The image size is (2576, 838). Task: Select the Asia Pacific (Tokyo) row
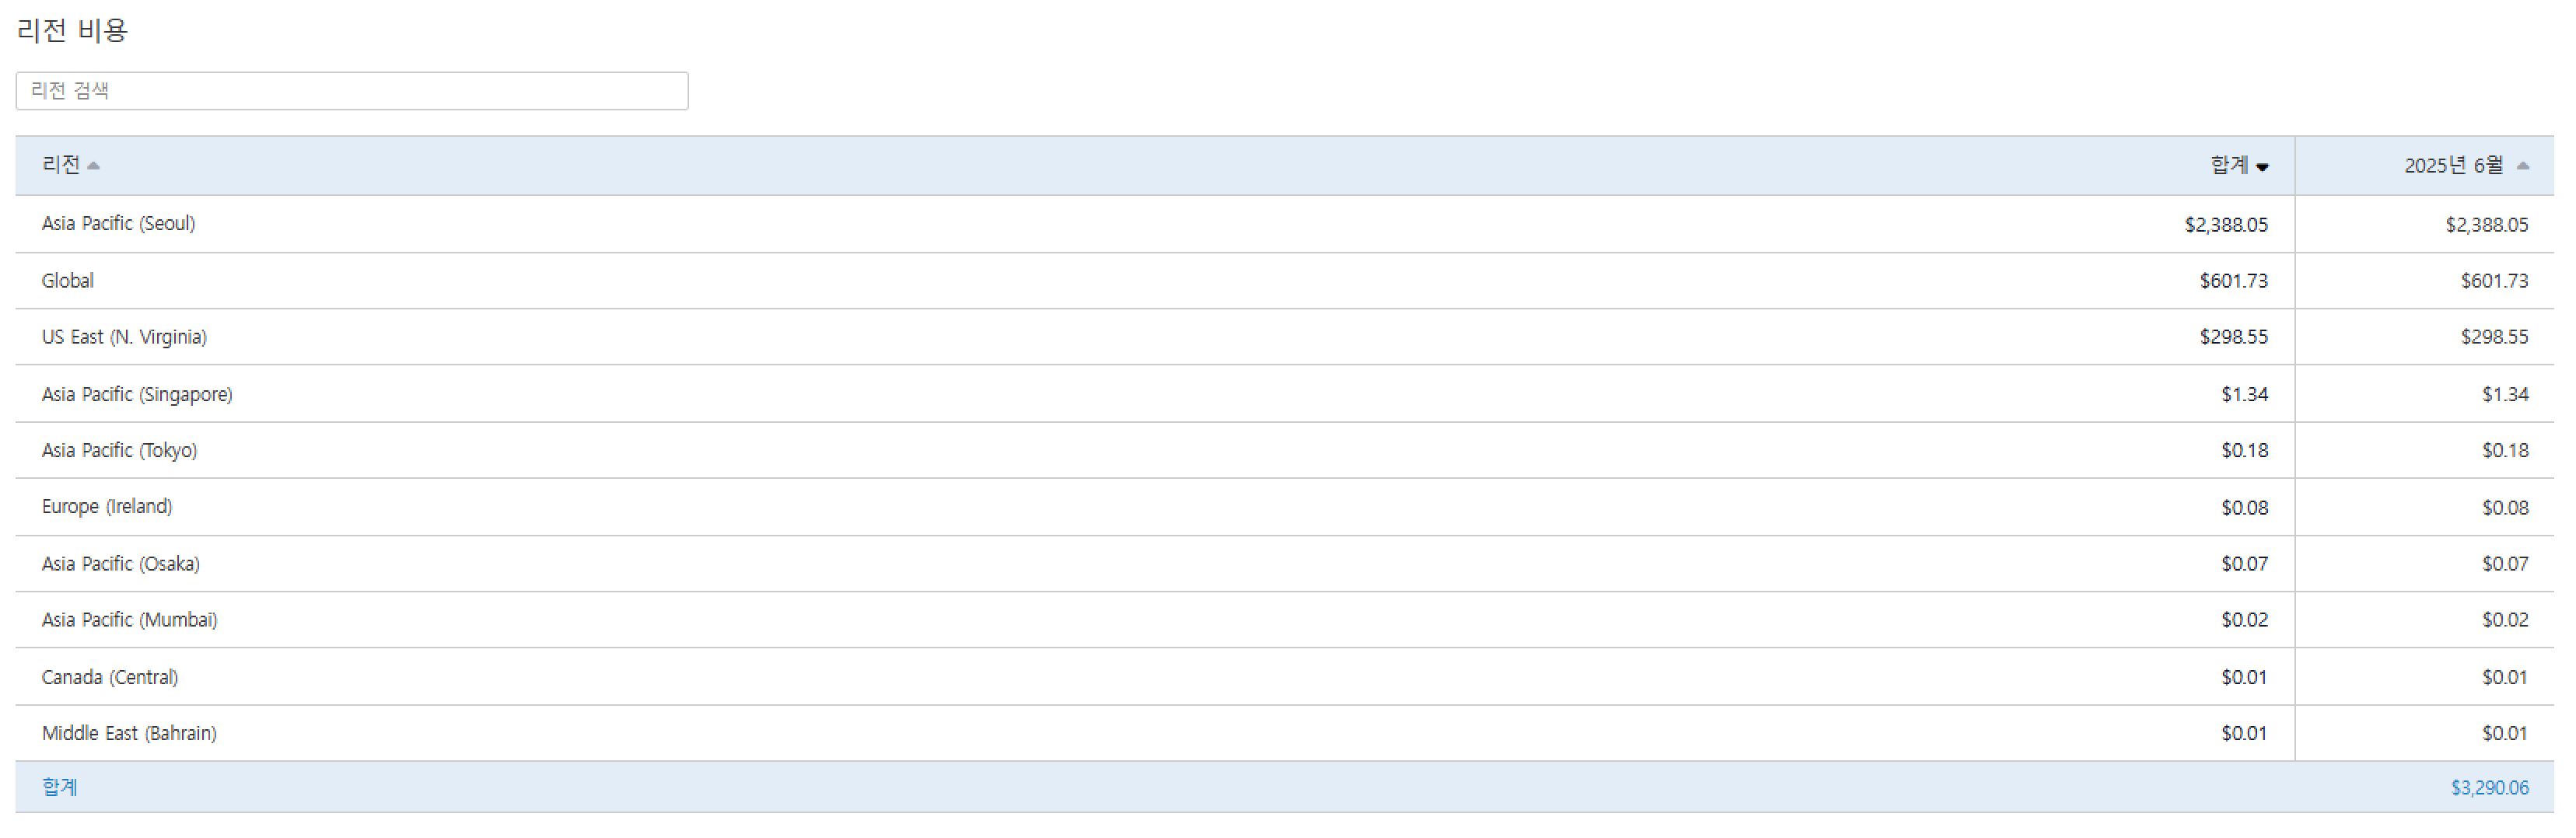click(119, 451)
